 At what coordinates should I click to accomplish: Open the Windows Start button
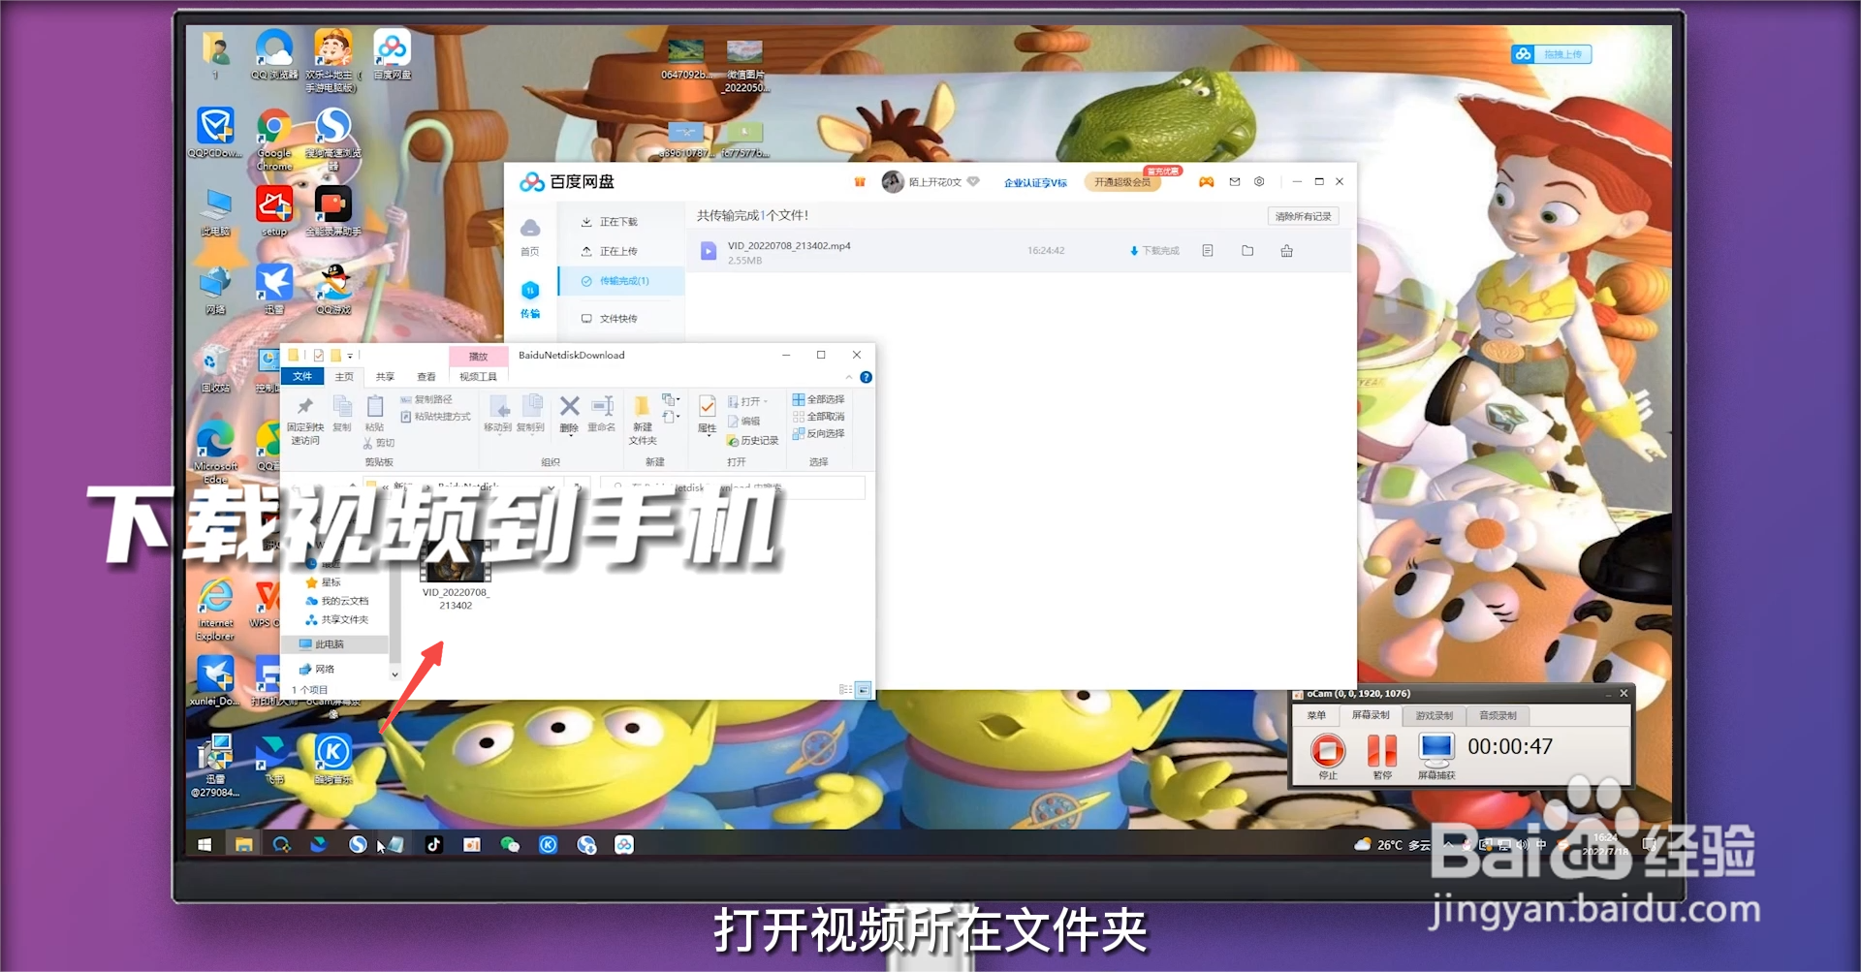pyautogui.click(x=205, y=845)
